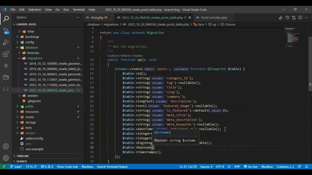Open the Run menu
Viewport: 312px width, 175px height.
pyautogui.click(x=66, y=10)
